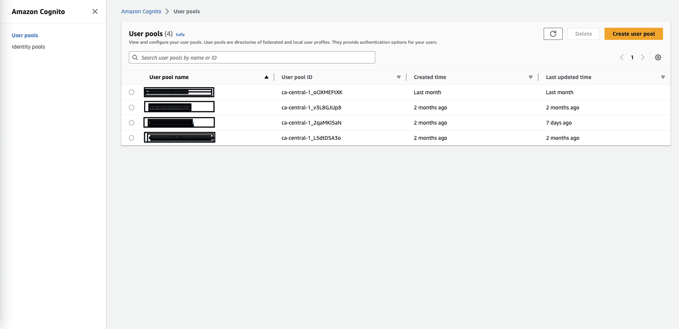The width and height of the screenshot is (679, 329).
Task: Click '7 days ago' last updated cell
Action: tap(559, 123)
